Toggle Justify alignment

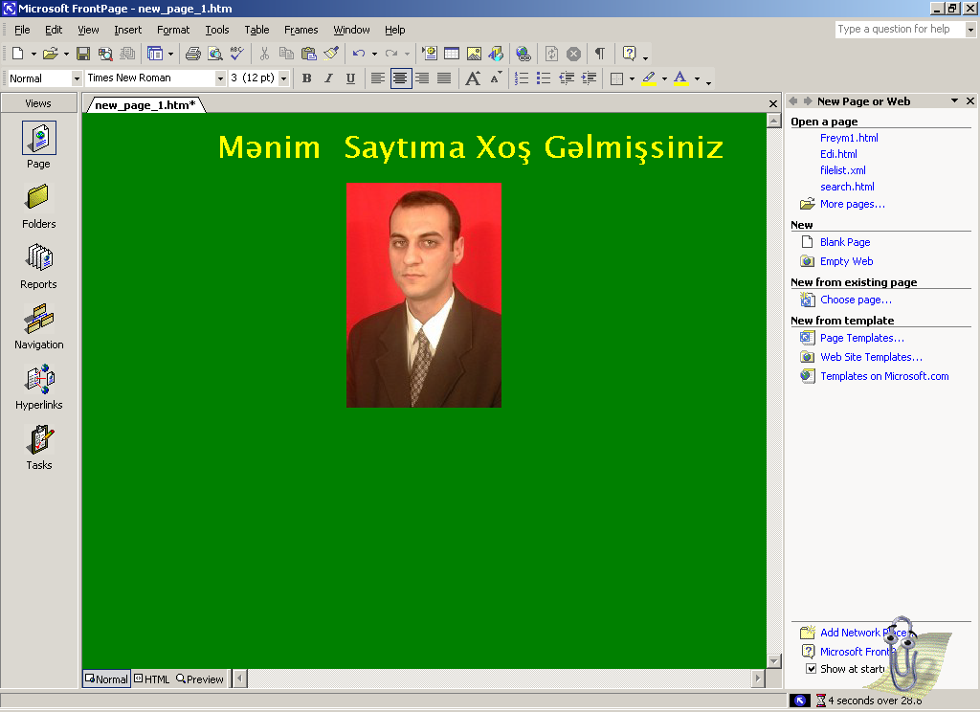[444, 78]
